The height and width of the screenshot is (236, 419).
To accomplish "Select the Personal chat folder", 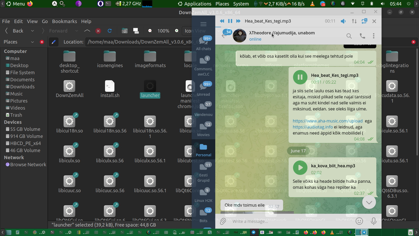I will click(203, 150).
